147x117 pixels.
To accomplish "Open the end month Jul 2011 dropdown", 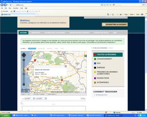I will coord(42,99).
